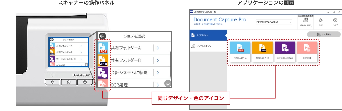Tap 共有フォルダーA row on scanner's small LCD
The image size is (342, 111).
69,46
